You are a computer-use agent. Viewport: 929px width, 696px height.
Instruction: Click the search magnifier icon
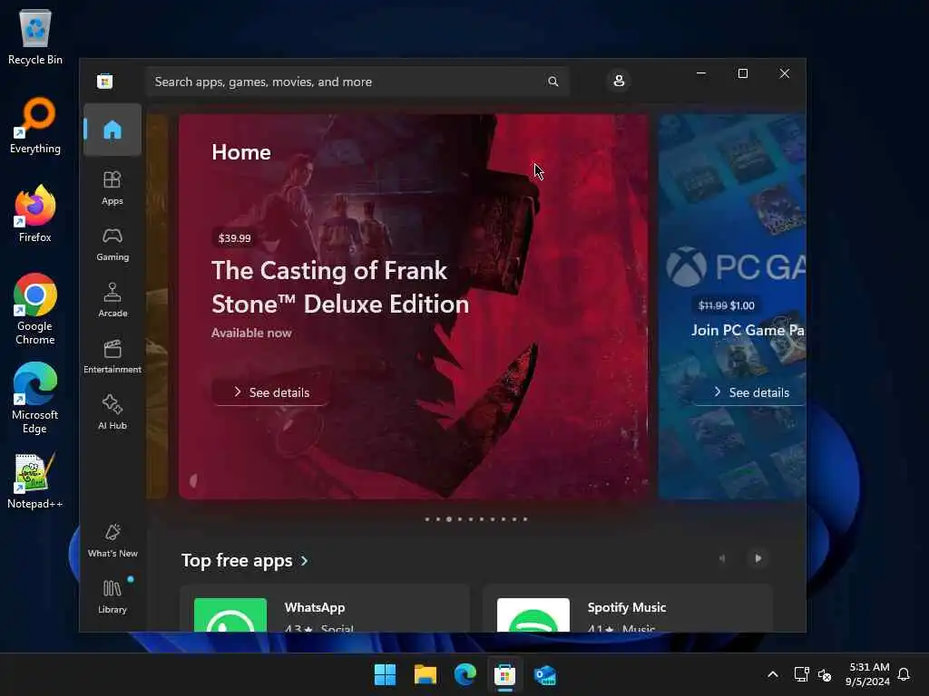click(x=553, y=82)
